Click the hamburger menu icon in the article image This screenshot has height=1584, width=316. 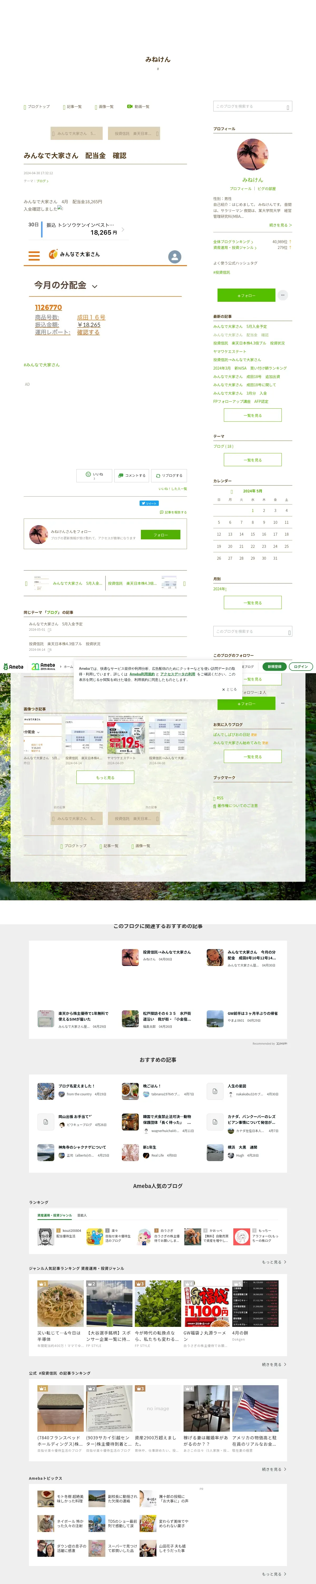(34, 256)
